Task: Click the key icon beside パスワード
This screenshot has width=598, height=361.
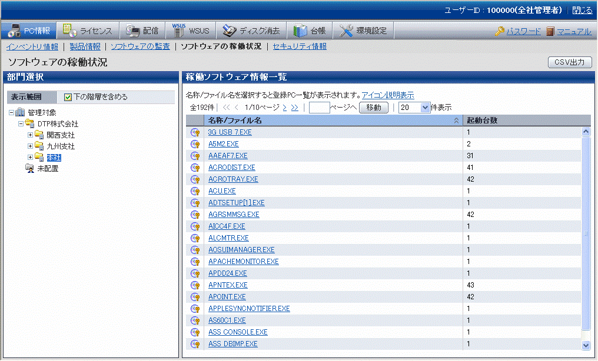Action: point(500,31)
